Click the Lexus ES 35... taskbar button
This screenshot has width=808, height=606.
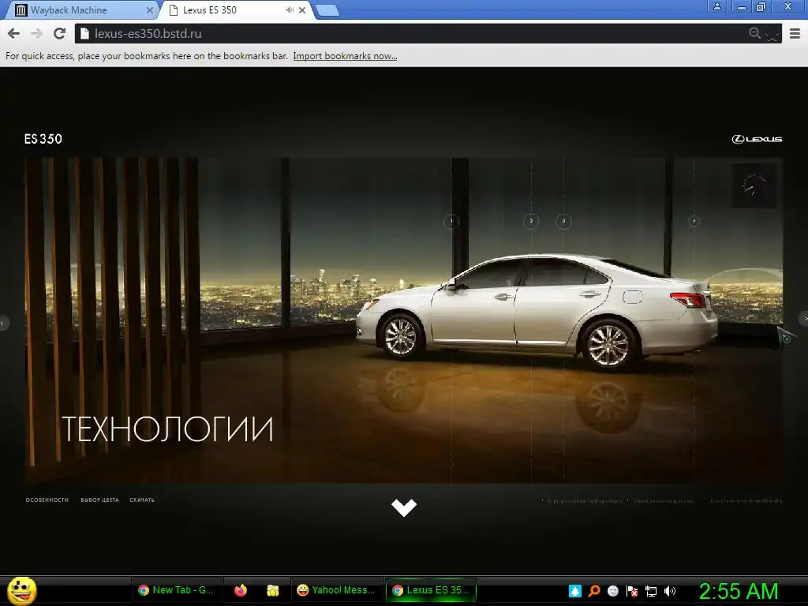tap(432, 590)
